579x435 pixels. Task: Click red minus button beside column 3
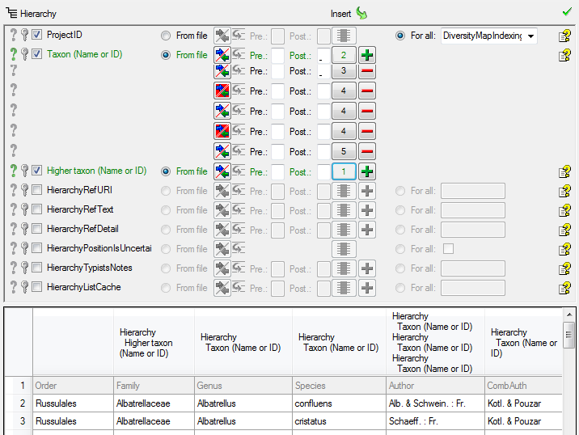[x=367, y=71]
